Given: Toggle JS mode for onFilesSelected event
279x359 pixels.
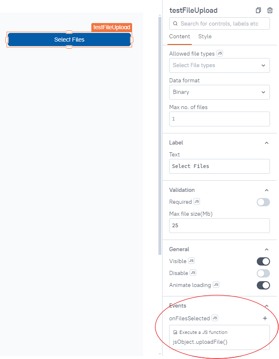Looking at the screenshot, I should coord(215,318).
